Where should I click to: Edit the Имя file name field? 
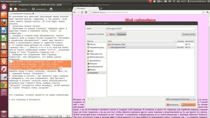click(x=151, y=29)
